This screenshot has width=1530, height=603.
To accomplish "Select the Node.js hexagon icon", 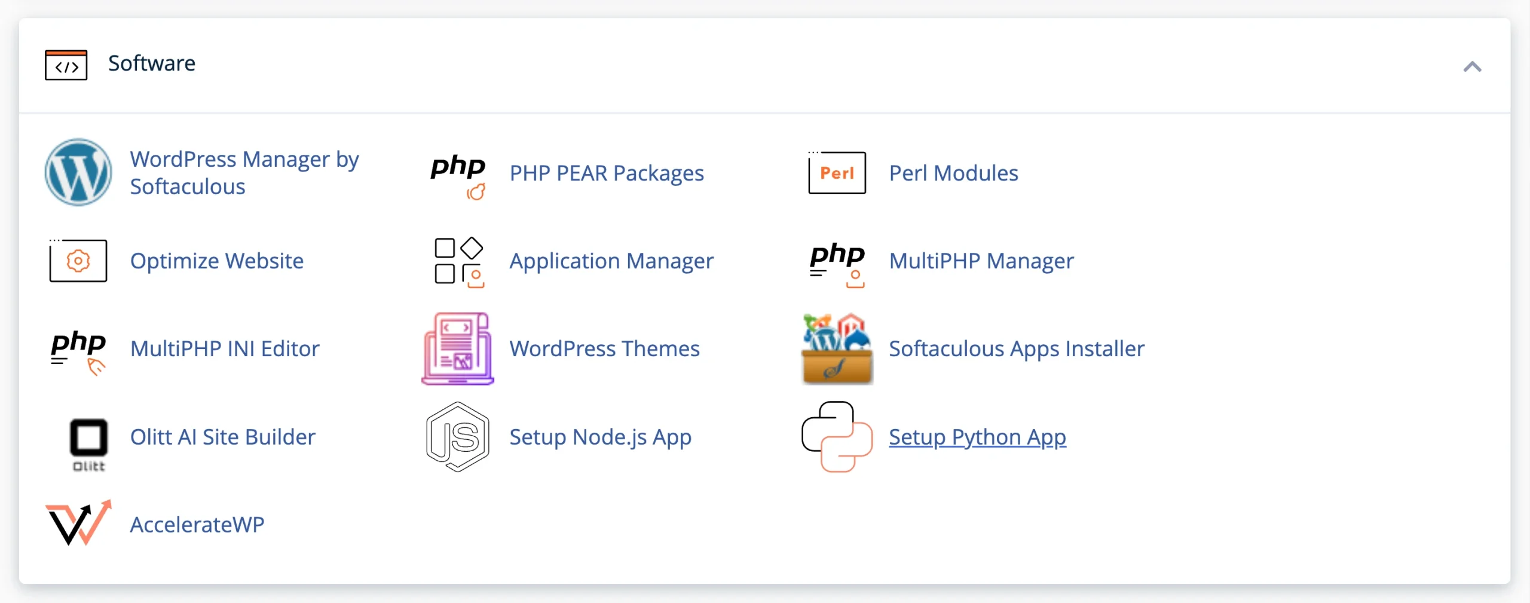I will click(458, 437).
